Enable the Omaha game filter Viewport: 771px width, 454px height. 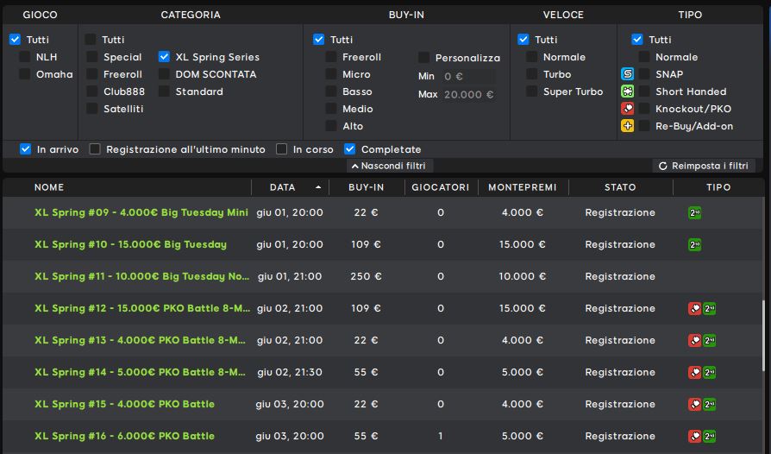click(25, 74)
